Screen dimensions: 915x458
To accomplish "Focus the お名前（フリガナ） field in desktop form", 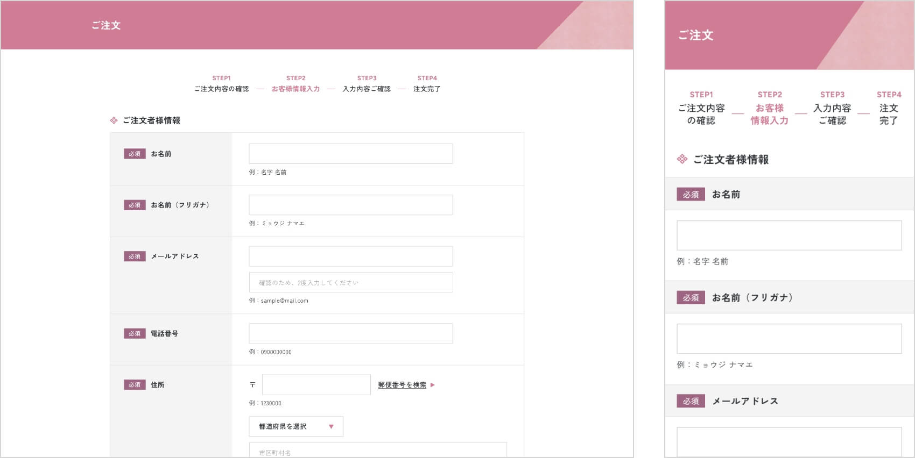I will [350, 205].
